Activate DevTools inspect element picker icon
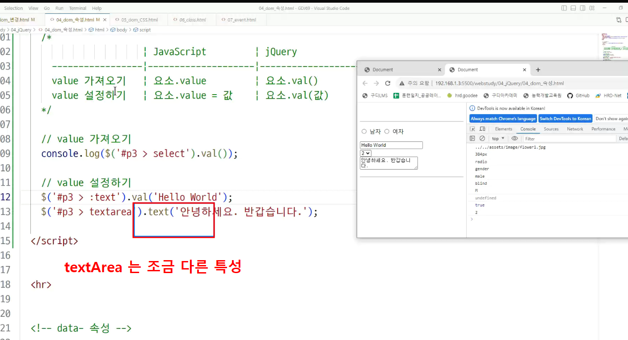628x340 pixels. coord(472,129)
